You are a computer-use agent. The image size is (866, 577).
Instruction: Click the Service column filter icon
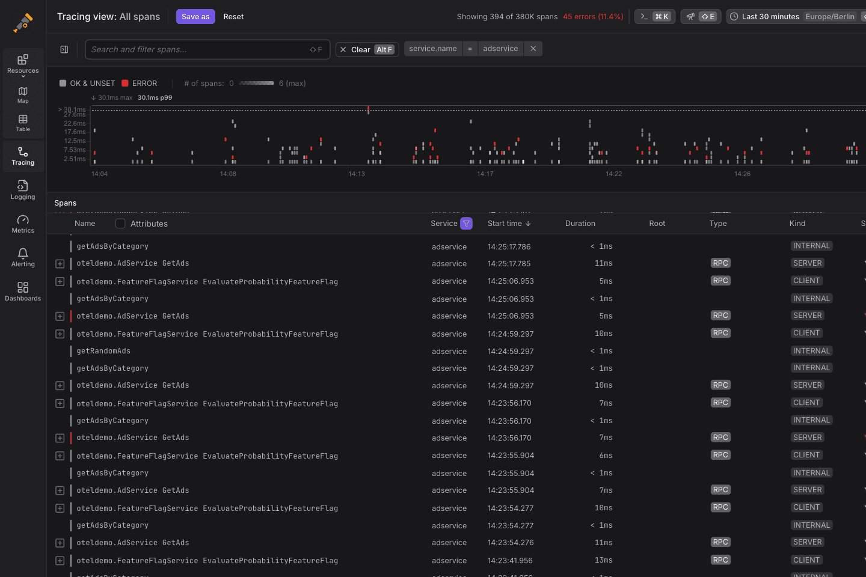tap(466, 224)
